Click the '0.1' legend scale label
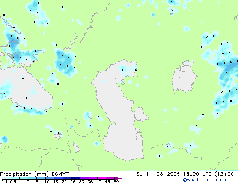 [4, 182]
